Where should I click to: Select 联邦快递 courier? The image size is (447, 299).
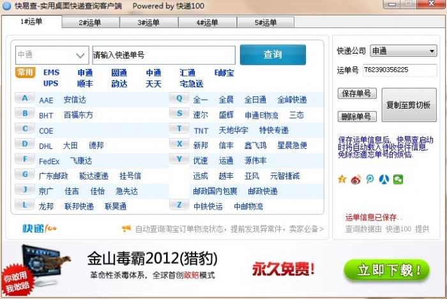tap(79, 206)
